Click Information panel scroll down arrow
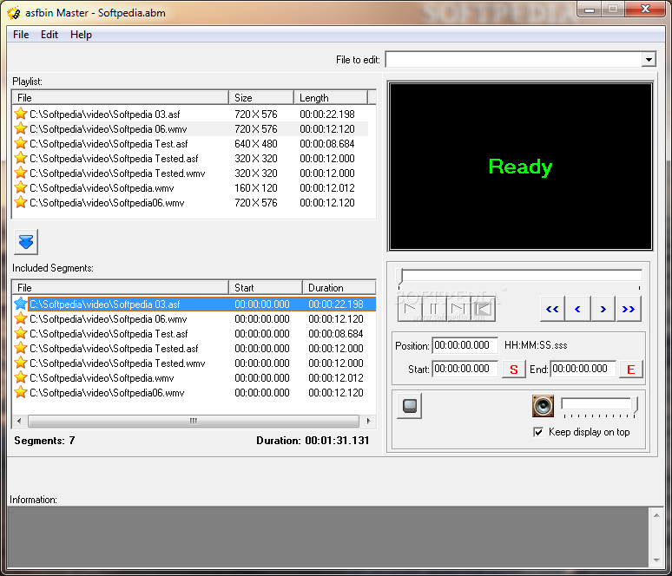The height and width of the screenshot is (576, 672). click(656, 560)
